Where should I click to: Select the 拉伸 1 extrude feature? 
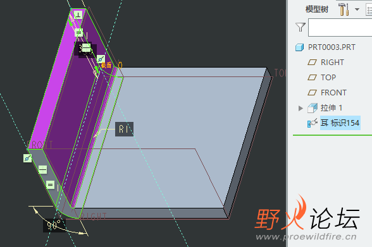(x=332, y=108)
